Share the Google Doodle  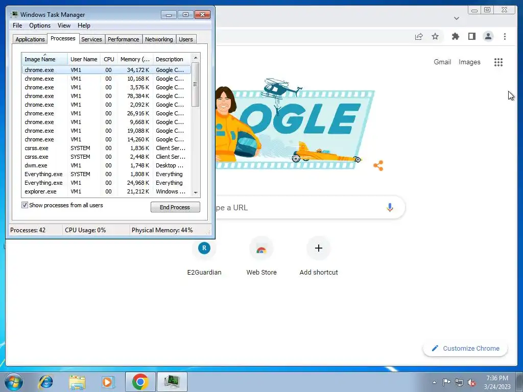(x=378, y=165)
